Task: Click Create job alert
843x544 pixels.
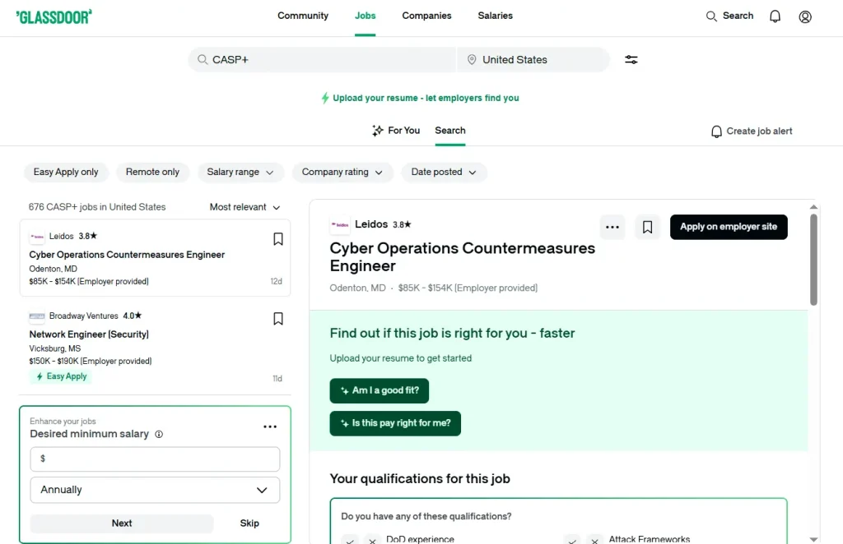Action: pos(752,131)
